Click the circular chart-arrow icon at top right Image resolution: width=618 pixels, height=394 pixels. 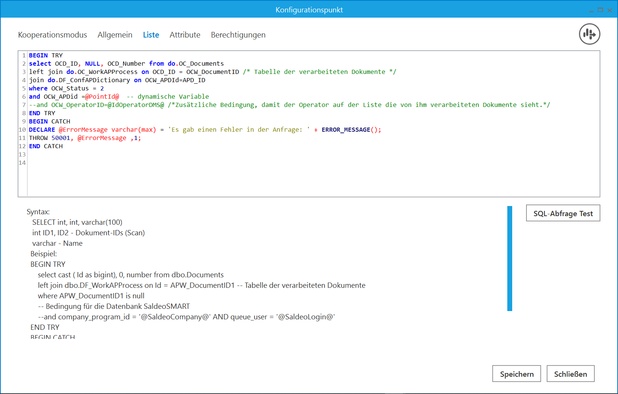coord(589,34)
